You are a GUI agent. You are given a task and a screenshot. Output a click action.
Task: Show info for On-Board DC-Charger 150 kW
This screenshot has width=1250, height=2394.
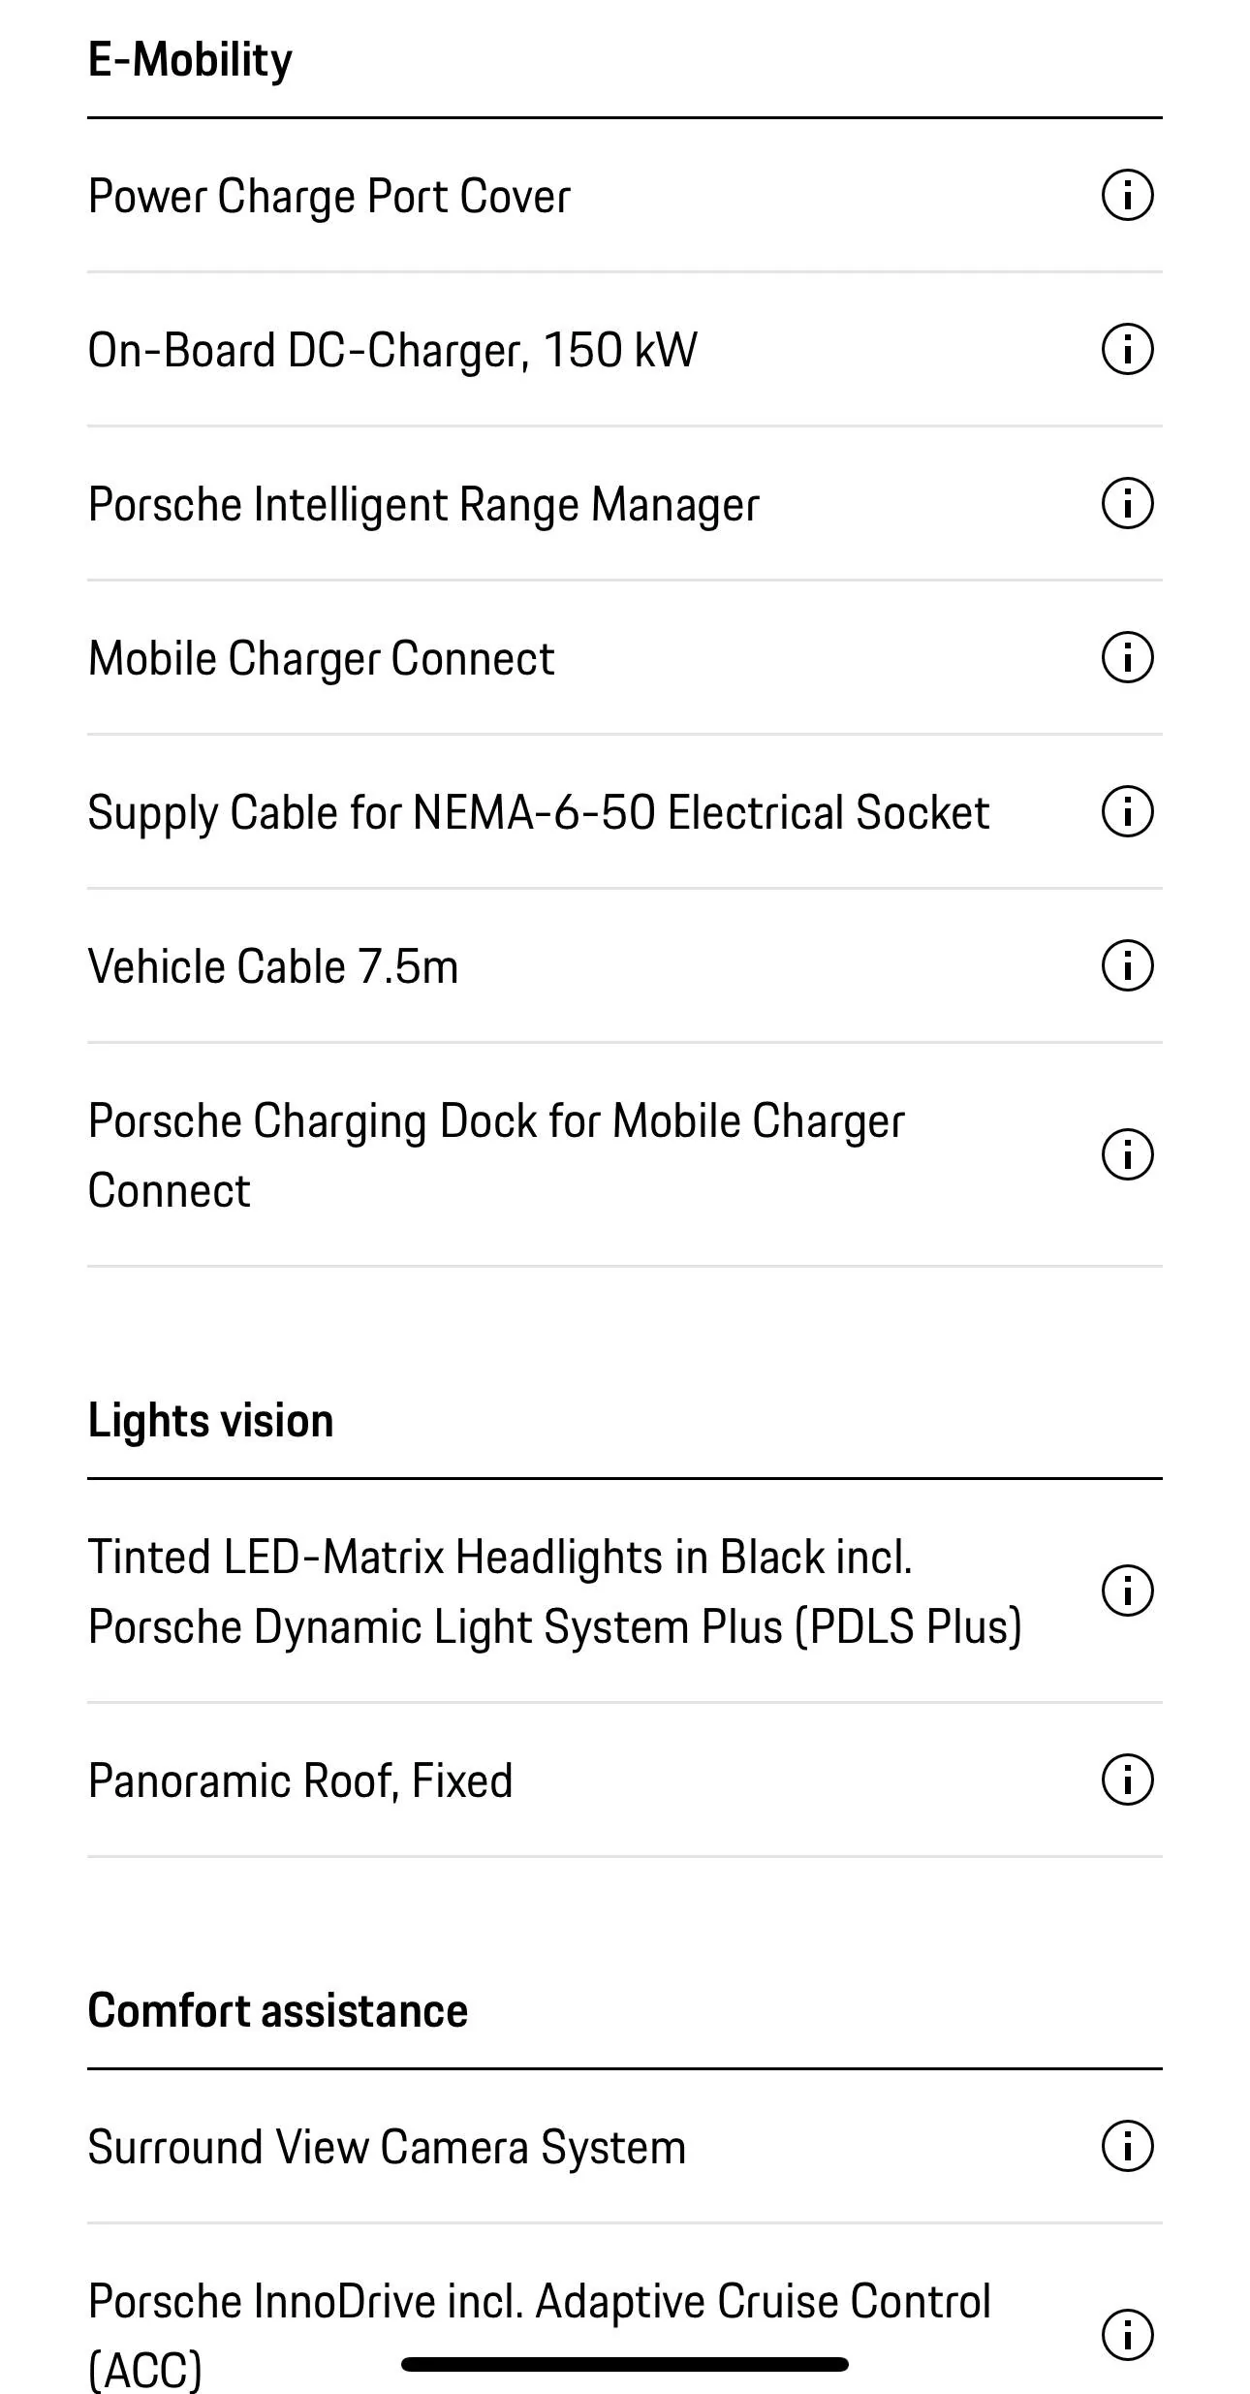point(1127,349)
